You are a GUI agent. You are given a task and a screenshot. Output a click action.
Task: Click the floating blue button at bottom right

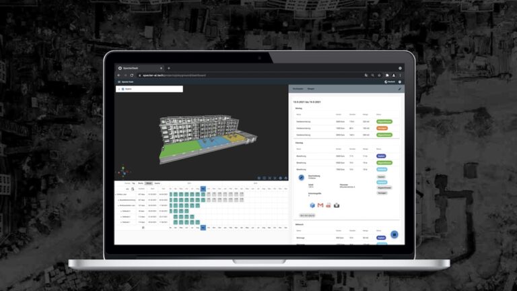394,234
